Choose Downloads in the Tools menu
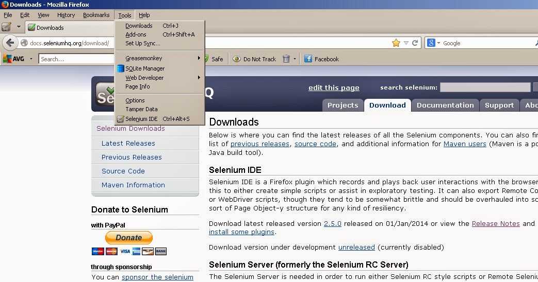Viewport: 538px width, 282px height. point(160,26)
